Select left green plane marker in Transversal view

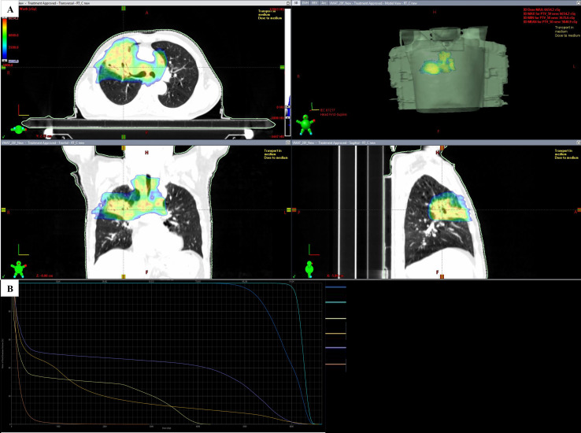pos(3,67)
